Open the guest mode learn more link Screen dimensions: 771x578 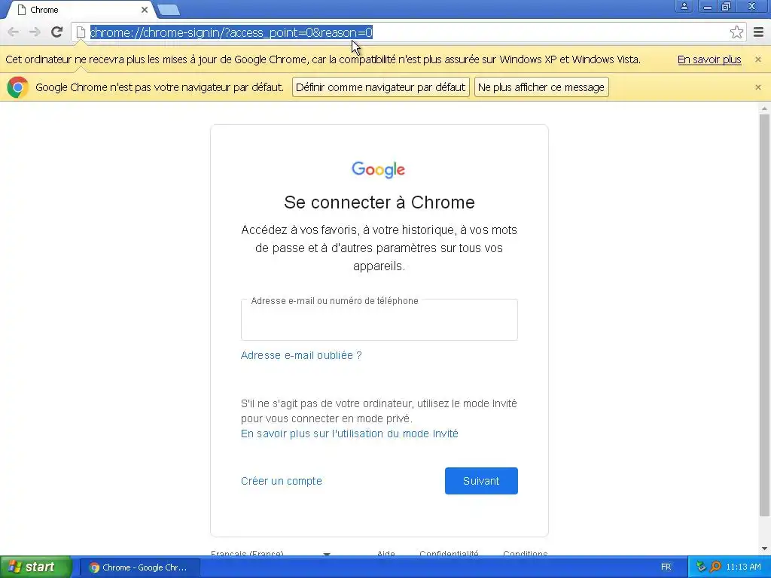pos(349,433)
